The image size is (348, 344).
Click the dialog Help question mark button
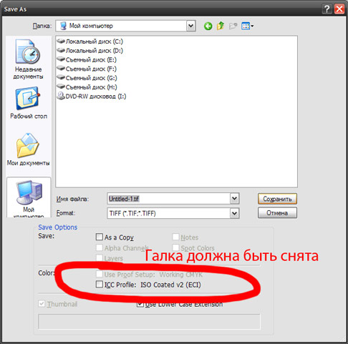click(x=327, y=9)
